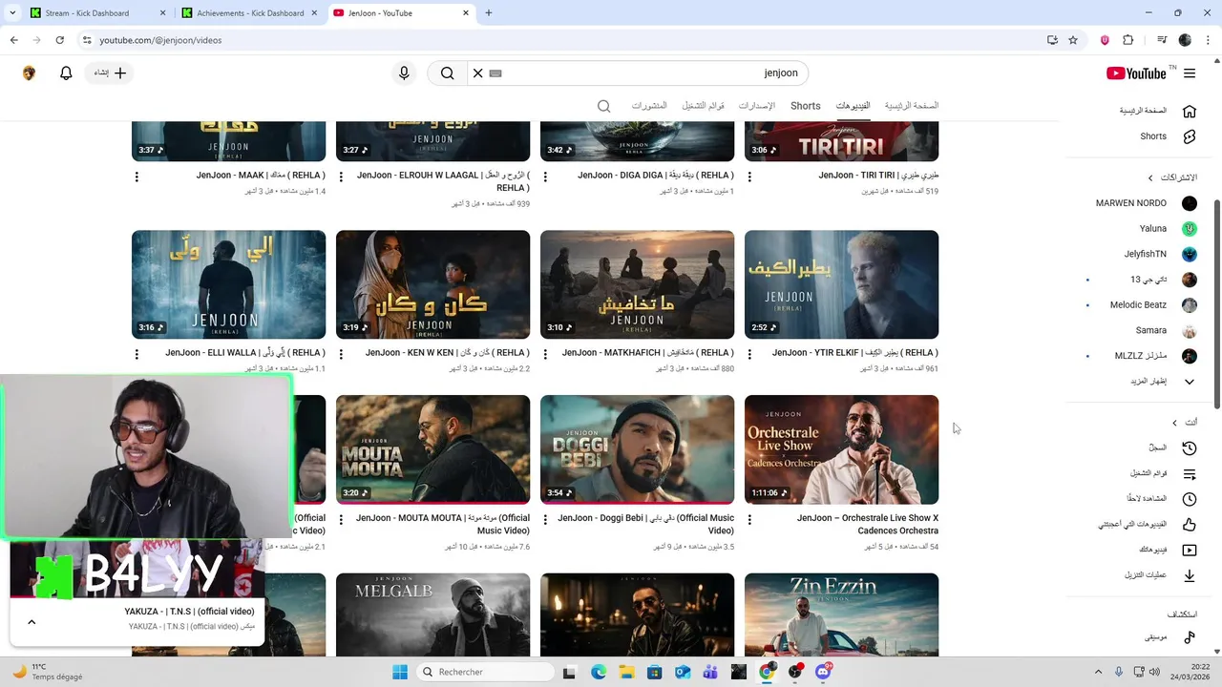Open Liked videos thumbs-up icon
This screenshot has height=687, width=1222.
pos(1190,524)
